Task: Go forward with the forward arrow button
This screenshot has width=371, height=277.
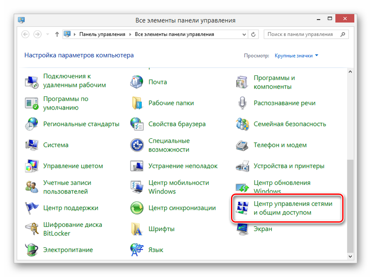Action: (37, 34)
